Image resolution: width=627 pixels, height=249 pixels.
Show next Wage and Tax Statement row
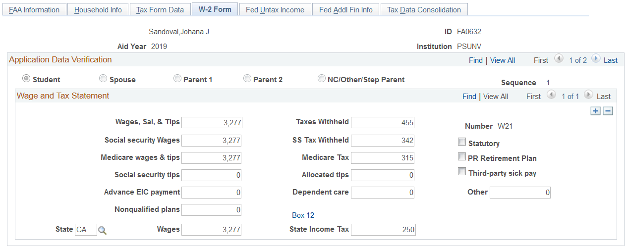[x=588, y=96]
